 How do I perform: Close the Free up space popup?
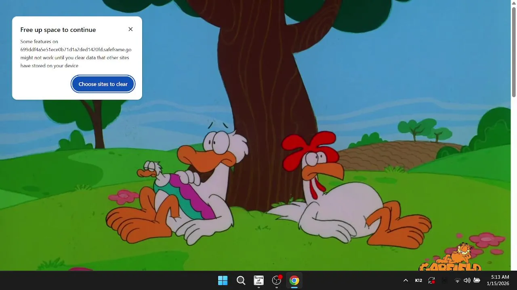[x=130, y=29]
